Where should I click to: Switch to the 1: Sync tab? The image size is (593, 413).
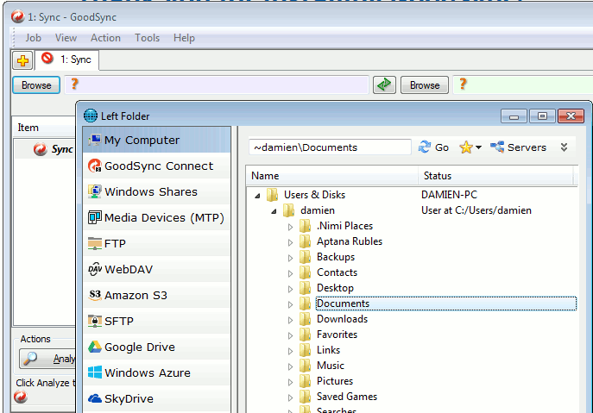coord(67,59)
